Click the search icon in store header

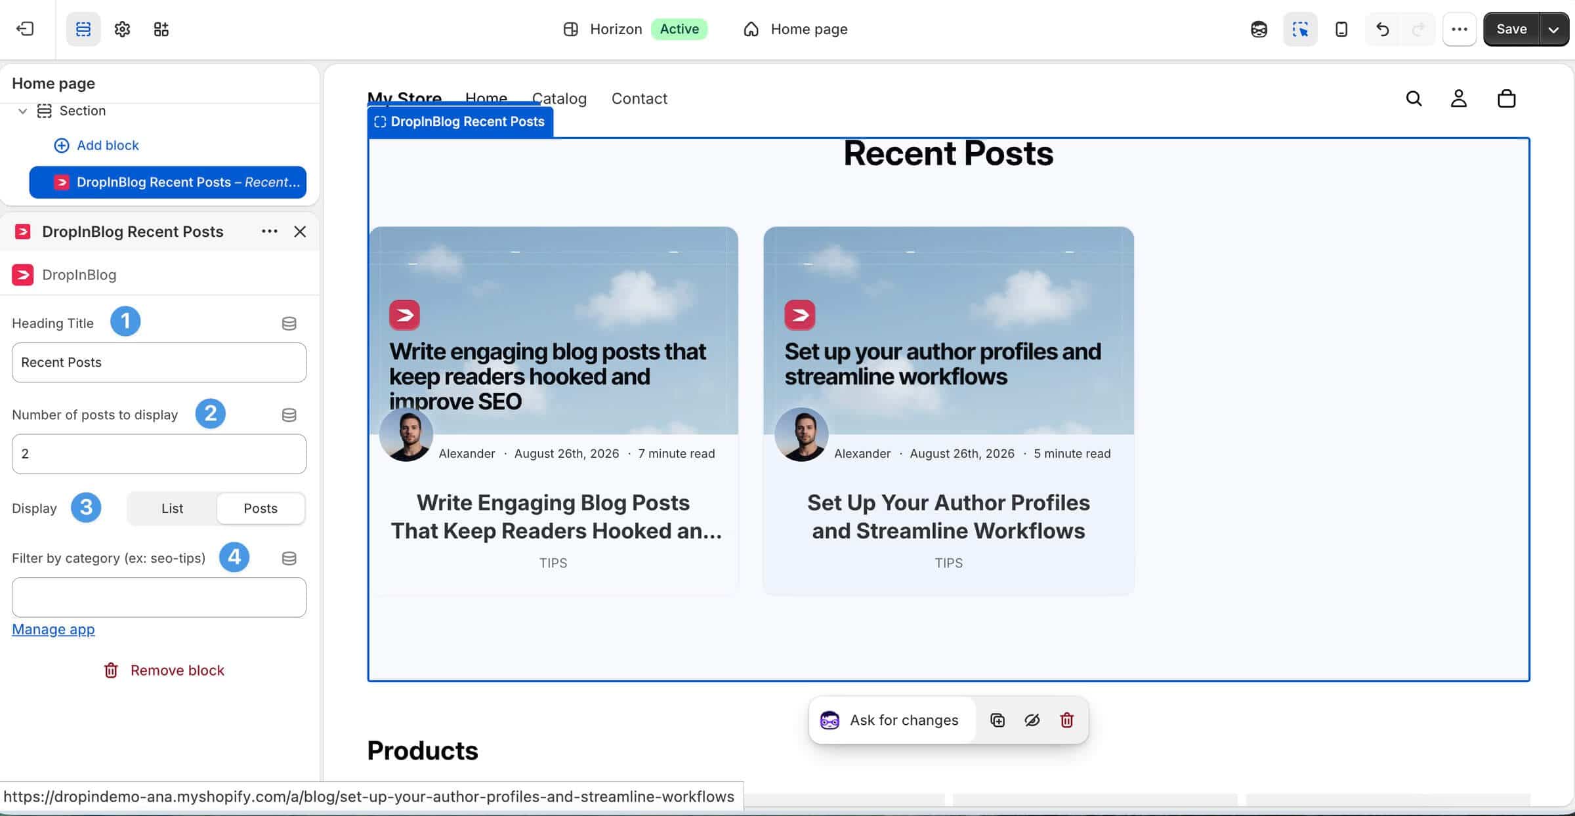click(1414, 98)
